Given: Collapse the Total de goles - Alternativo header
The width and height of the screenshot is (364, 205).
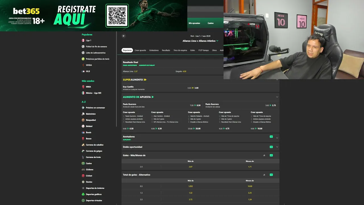Looking at the screenshot, I should pyautogui.click(x=200, y=175).
